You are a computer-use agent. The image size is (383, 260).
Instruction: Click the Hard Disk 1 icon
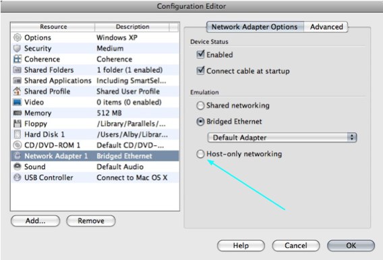pos(18,134)
